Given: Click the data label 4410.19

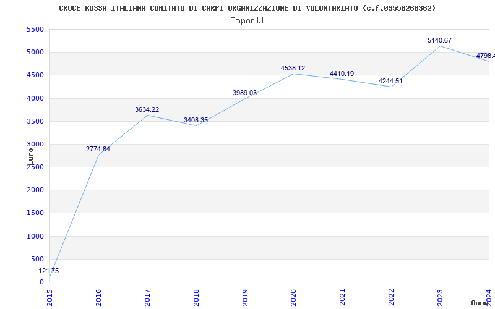Looking at the screenshot, I should pyautogui.click(x=342, y=74).
